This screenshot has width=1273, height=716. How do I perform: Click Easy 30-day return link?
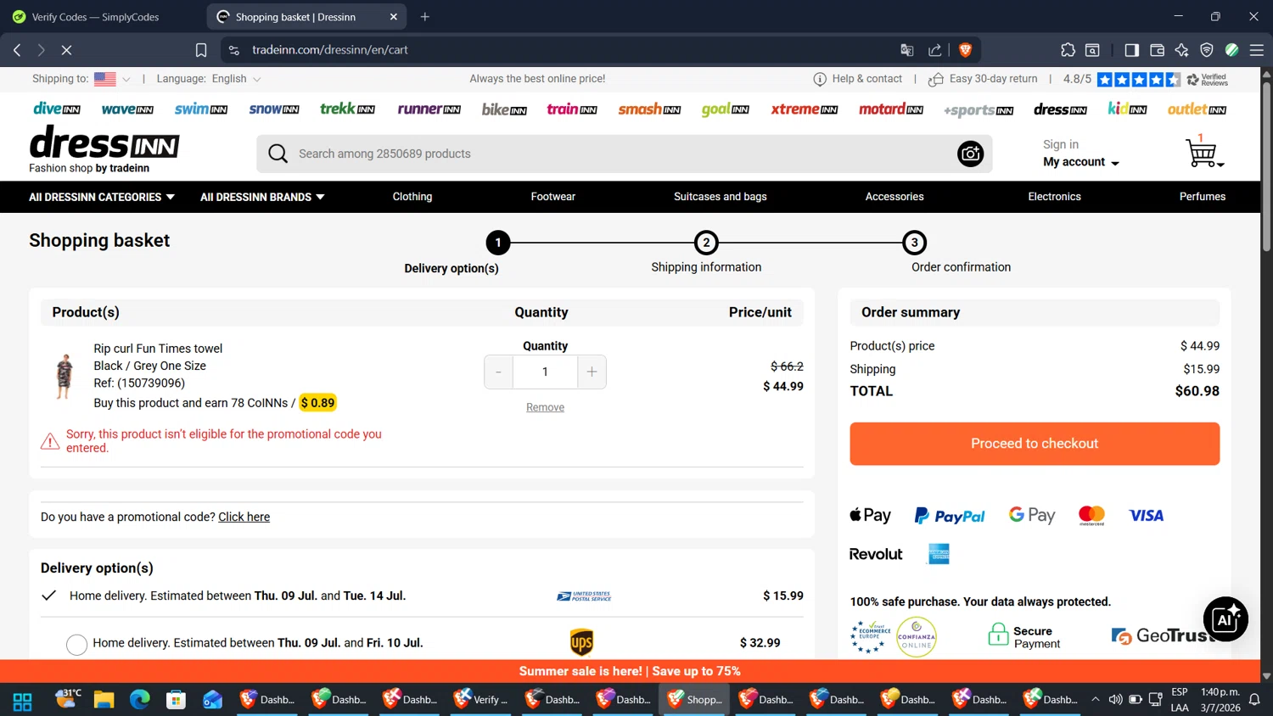coord(984,79)
